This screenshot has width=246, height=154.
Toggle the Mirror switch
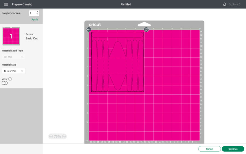point(5,83)
